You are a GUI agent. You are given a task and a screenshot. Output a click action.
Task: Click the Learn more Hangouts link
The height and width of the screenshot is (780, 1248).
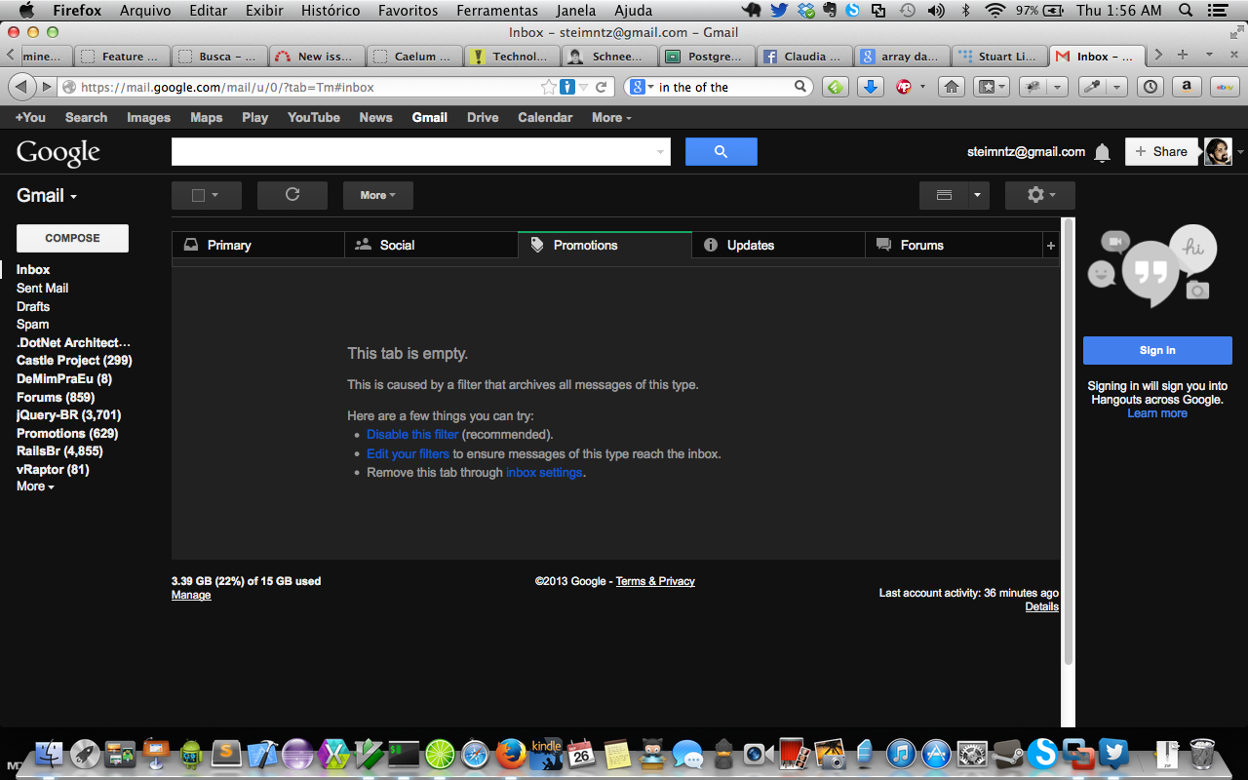click(x=1157, y=413)
